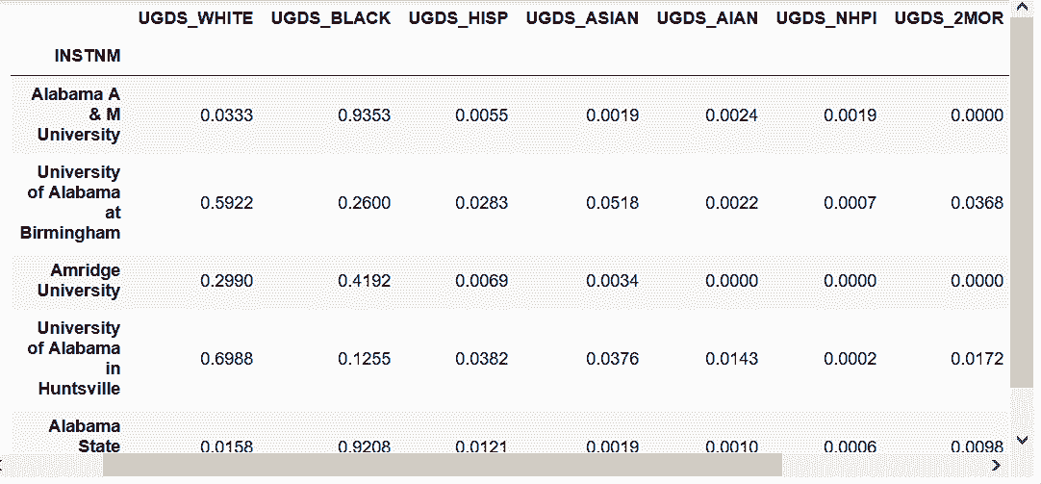The image size is (1041, 484).
Task: Click the University of Alabama in Huntsville label
Action: click(75, 358)
